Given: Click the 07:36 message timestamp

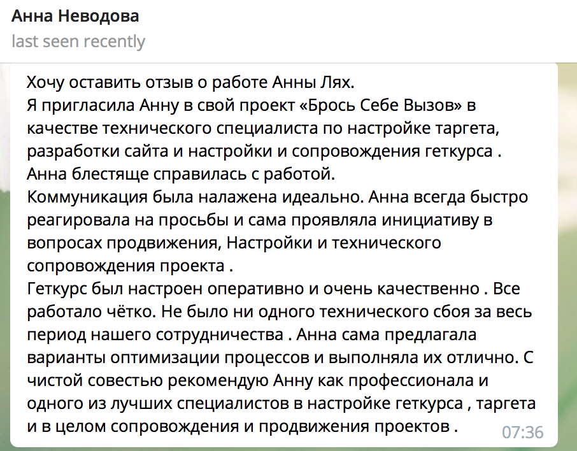Looking at the screenshot, I should point(522,433).
